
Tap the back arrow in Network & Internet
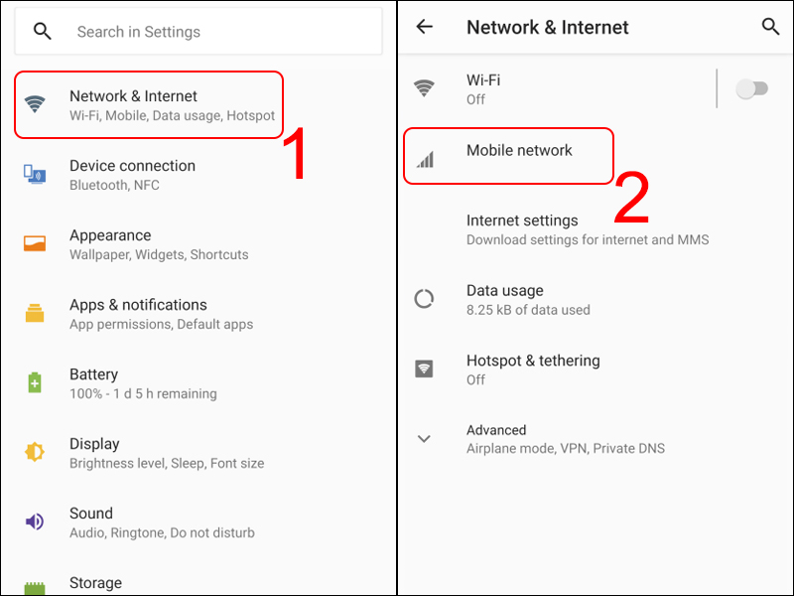425,27
